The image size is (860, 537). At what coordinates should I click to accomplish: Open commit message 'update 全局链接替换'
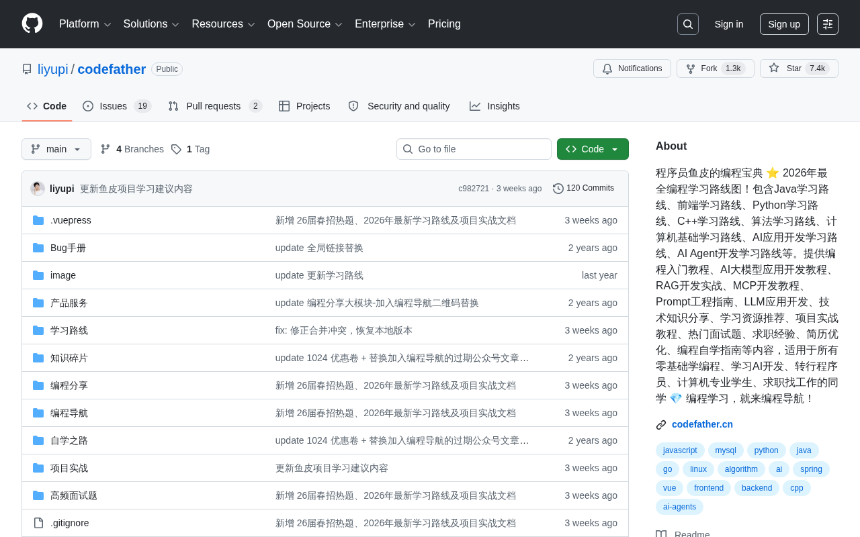coord(319,248)
